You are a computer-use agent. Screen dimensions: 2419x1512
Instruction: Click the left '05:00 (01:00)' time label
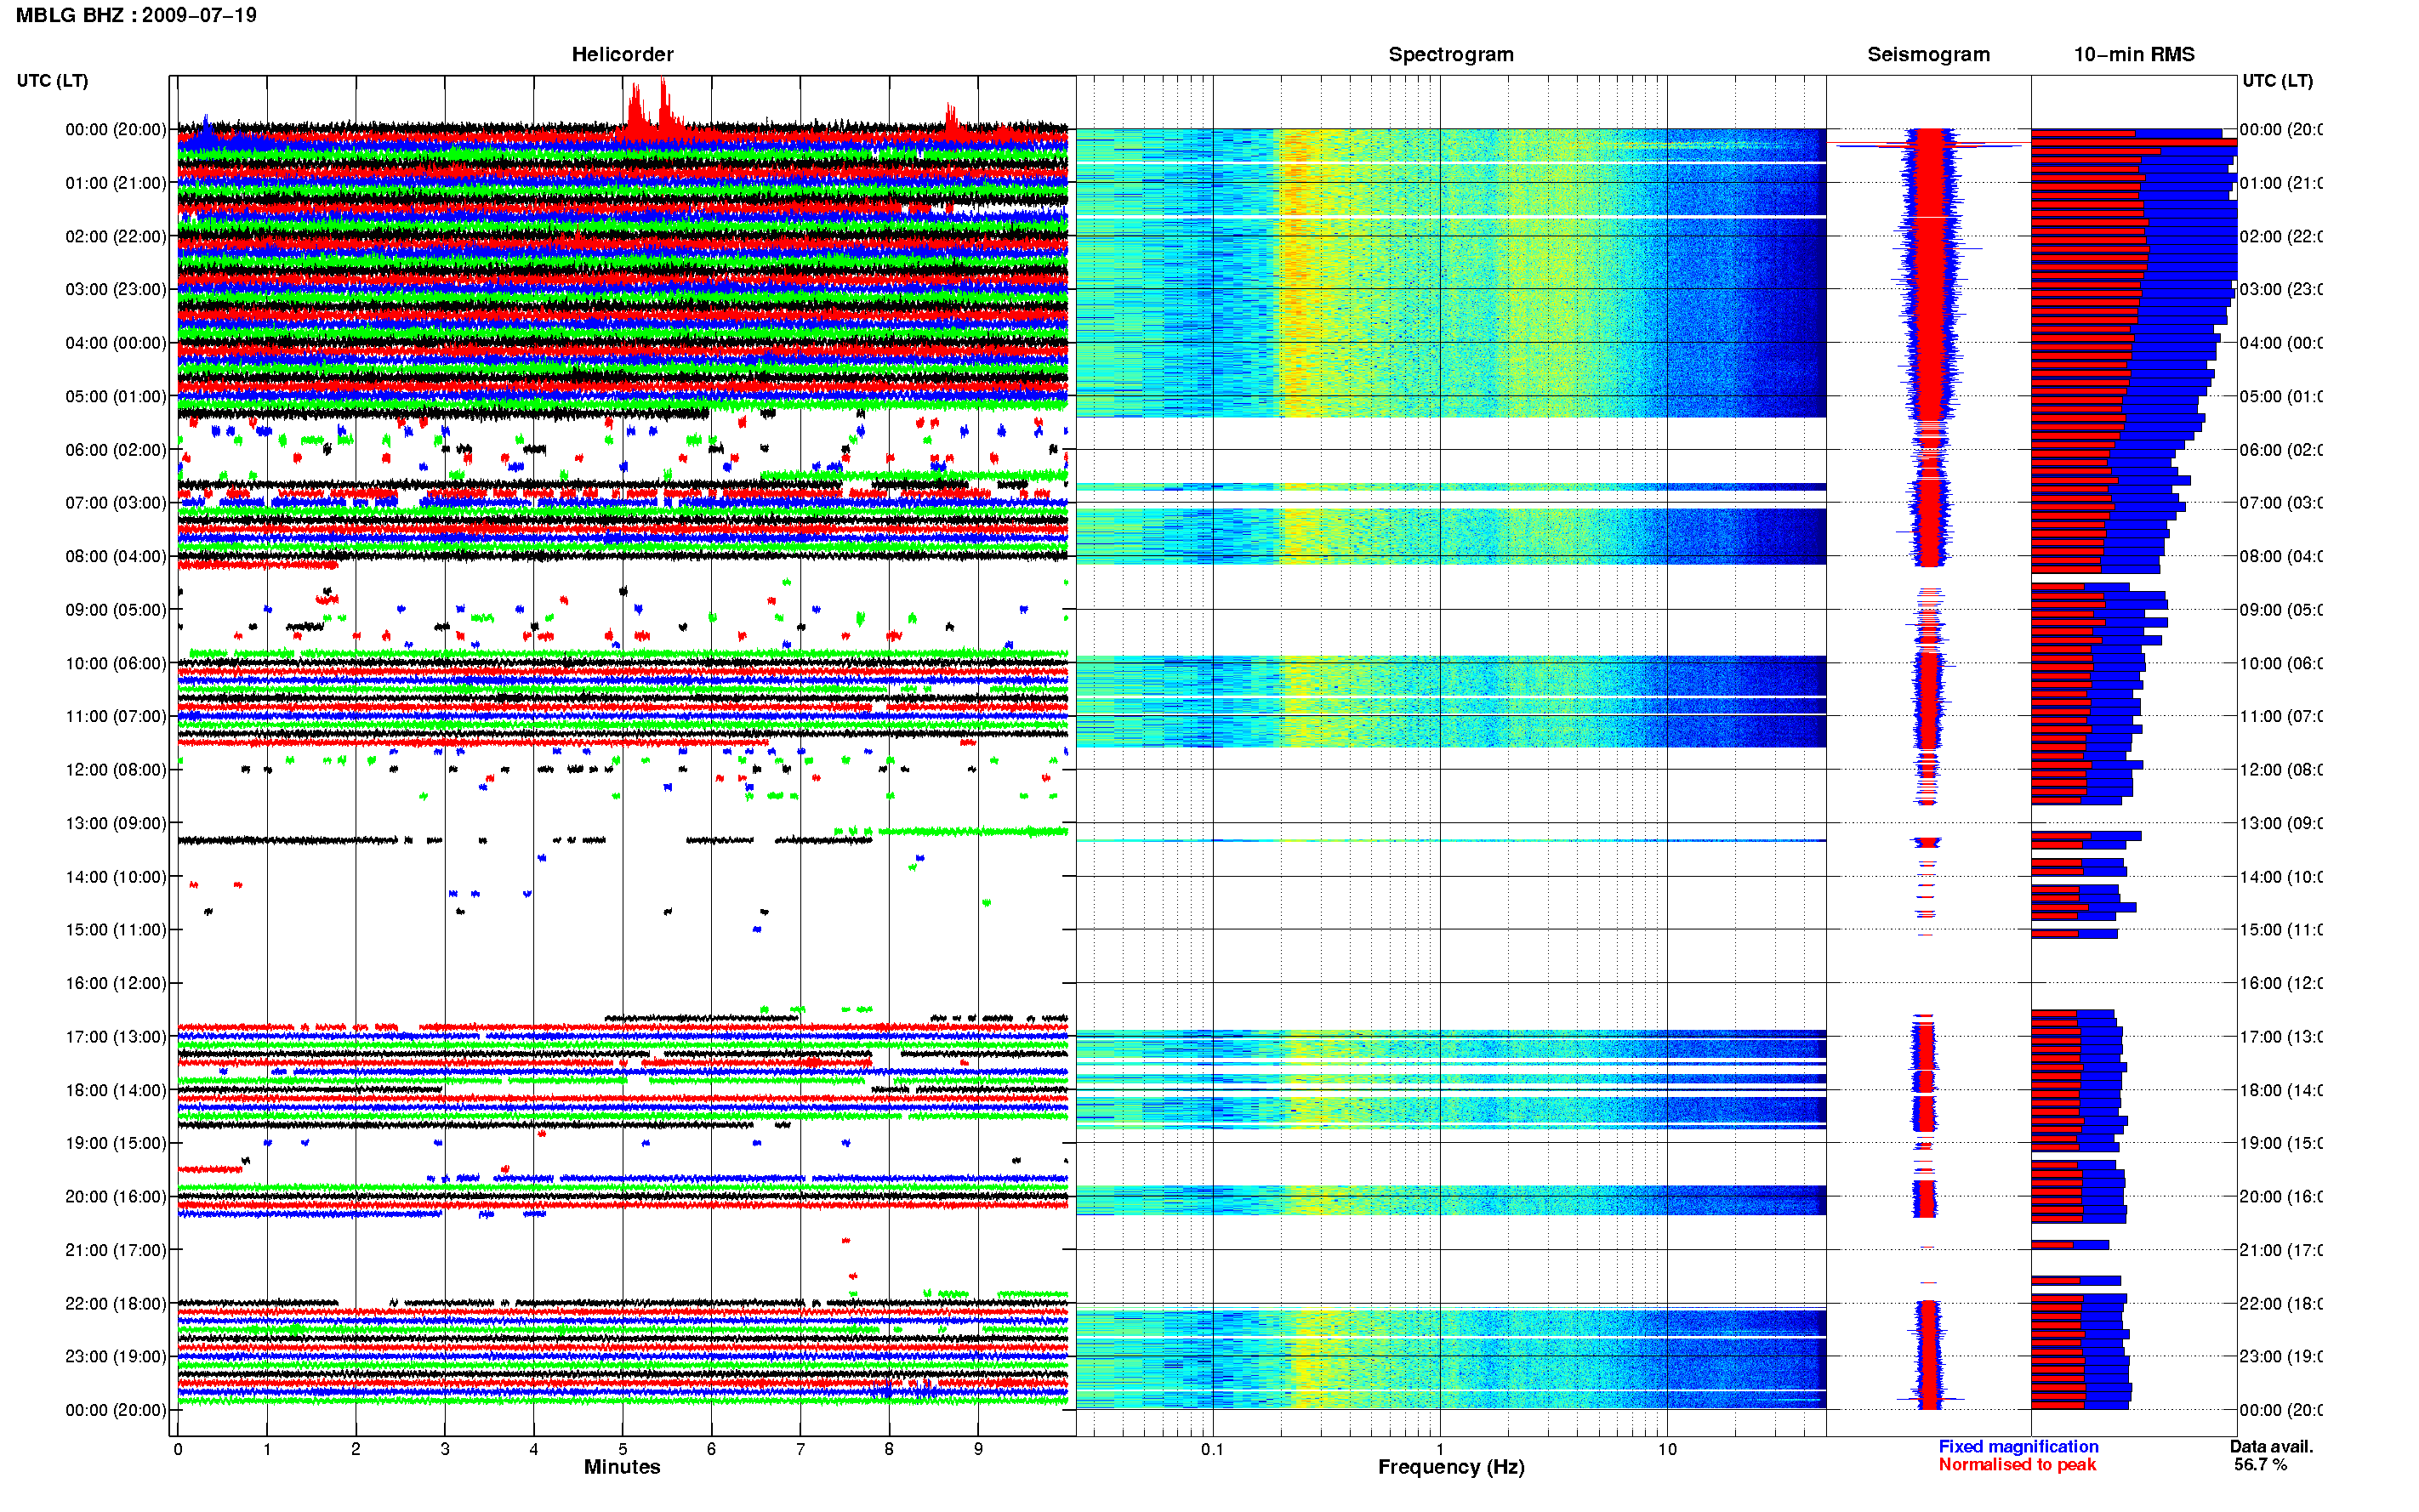coord(116,396)
